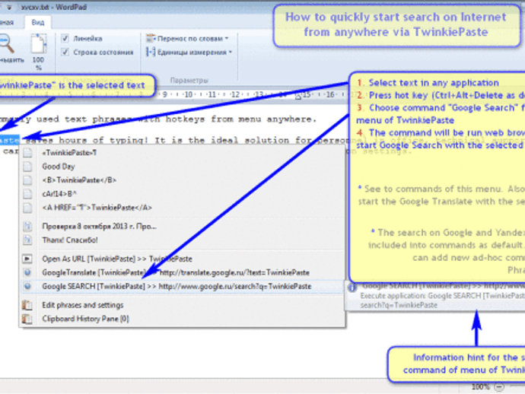Switch to the Вид ribbon tab
The width and height of the screenshot is (525, 394).
[x=38, y=22]
